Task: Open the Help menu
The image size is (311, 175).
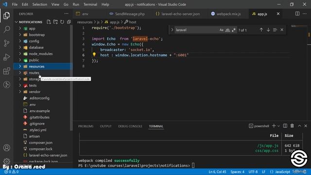Action: (105, 4)
